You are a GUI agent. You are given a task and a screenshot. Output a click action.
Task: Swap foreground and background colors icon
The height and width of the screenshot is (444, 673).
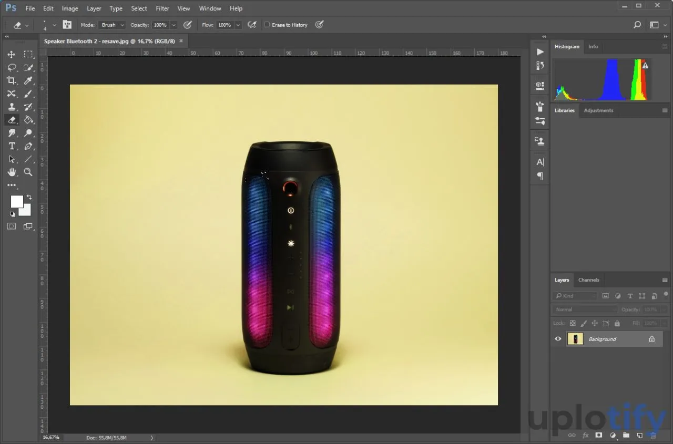click(29, 197)
